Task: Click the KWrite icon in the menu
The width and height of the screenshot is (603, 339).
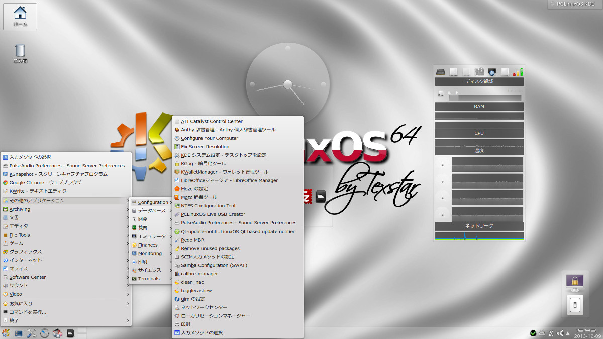Action: [6, 191]
